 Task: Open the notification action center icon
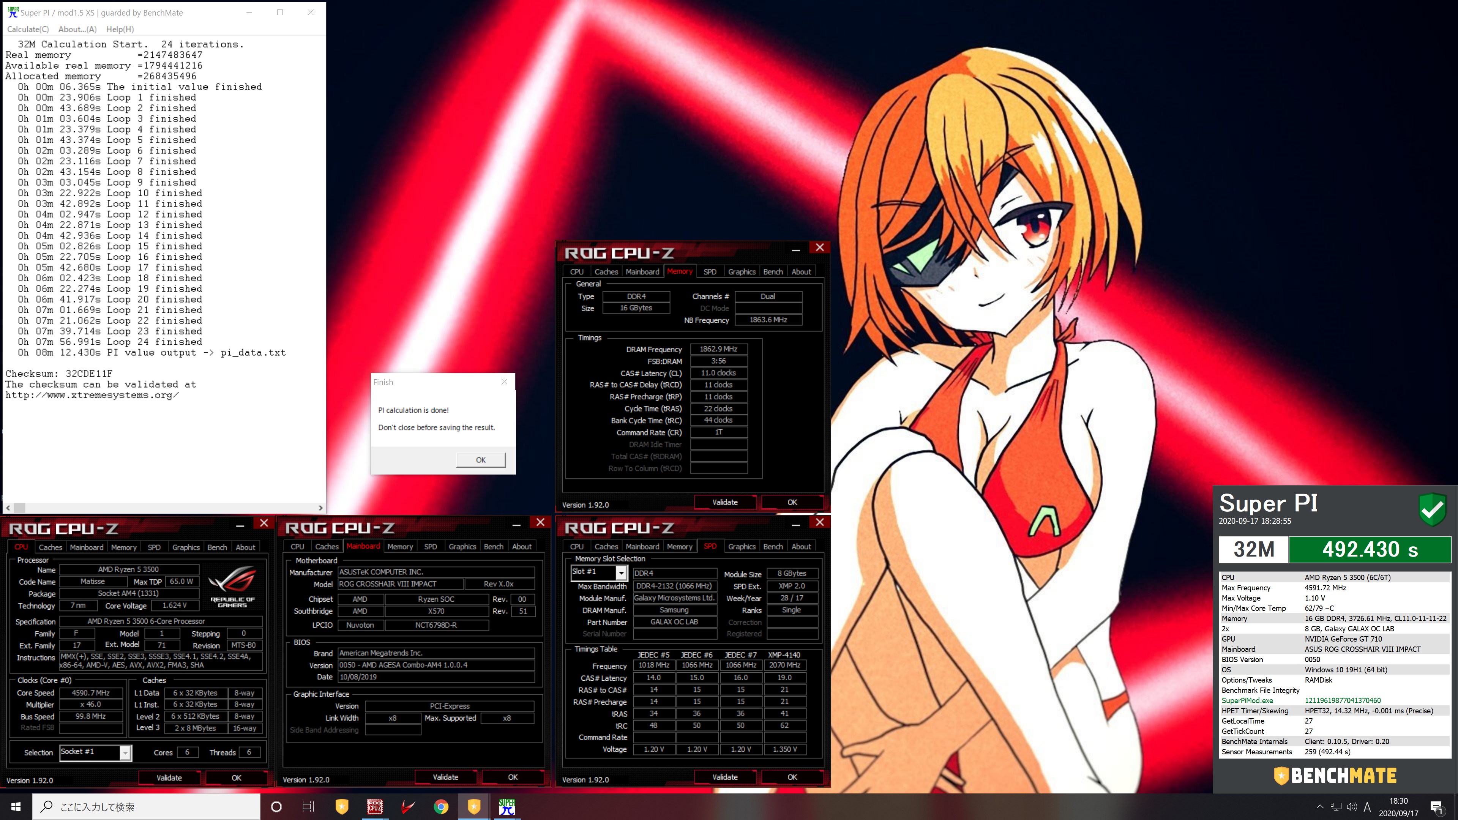point(1436,807)
